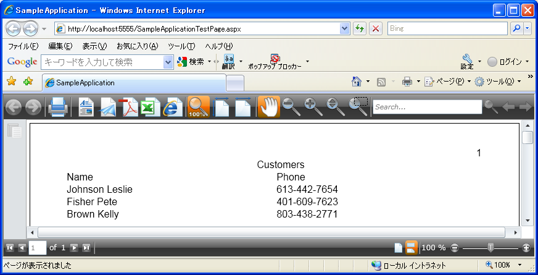
Task: Open the thumbnails sidebar panel icon
Action: point(15,130)
